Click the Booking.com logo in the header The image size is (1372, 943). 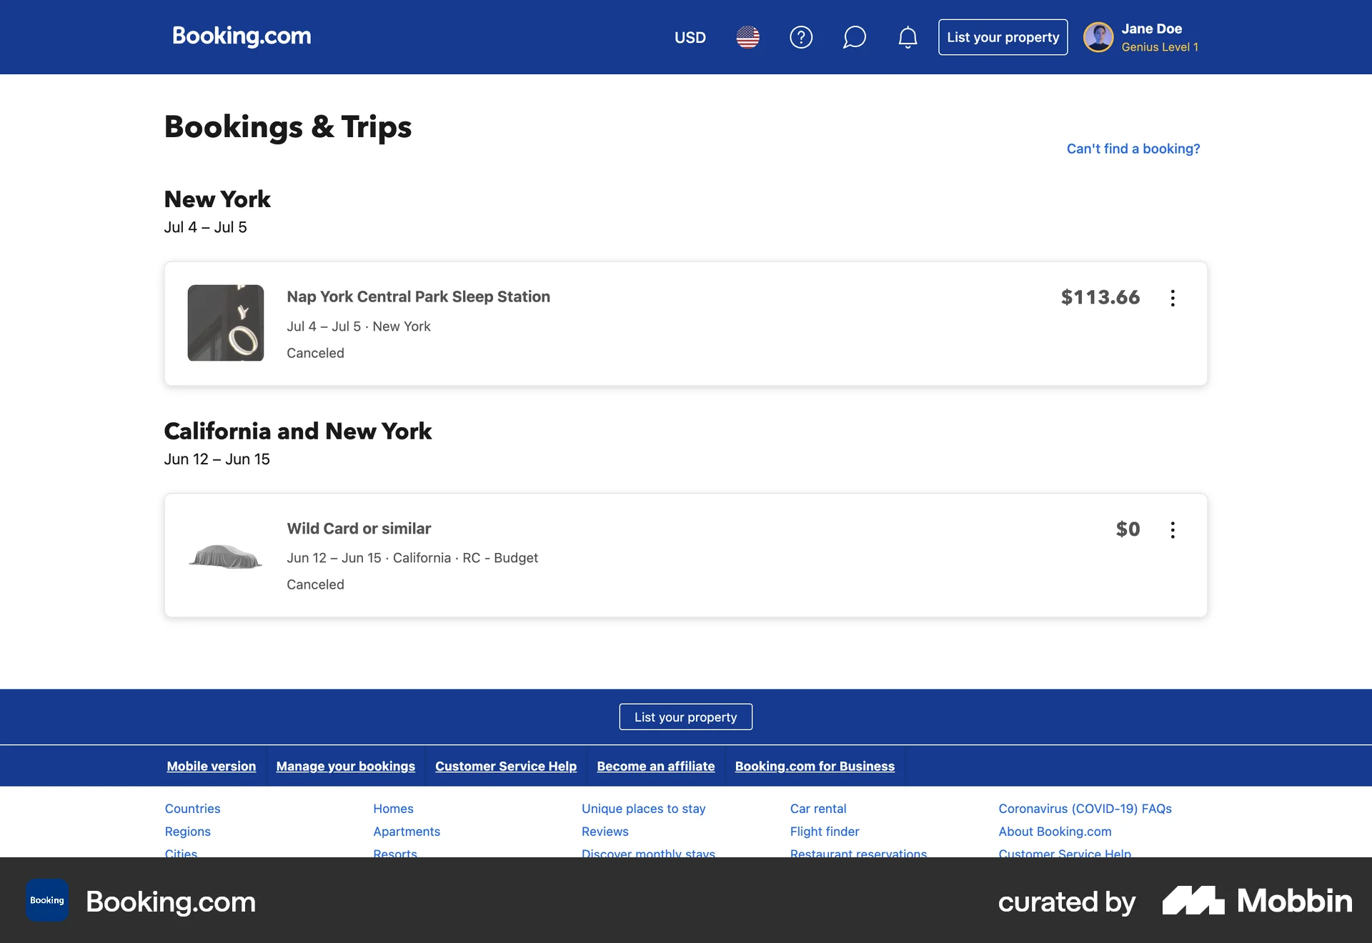242,36
